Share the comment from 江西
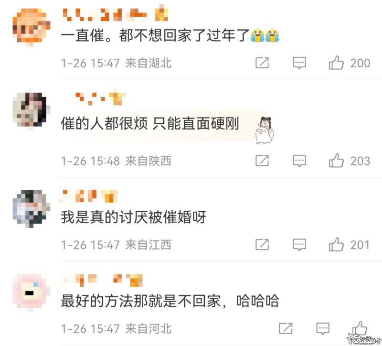This screenshot has height=346, width=382. [x=262, y=245]
